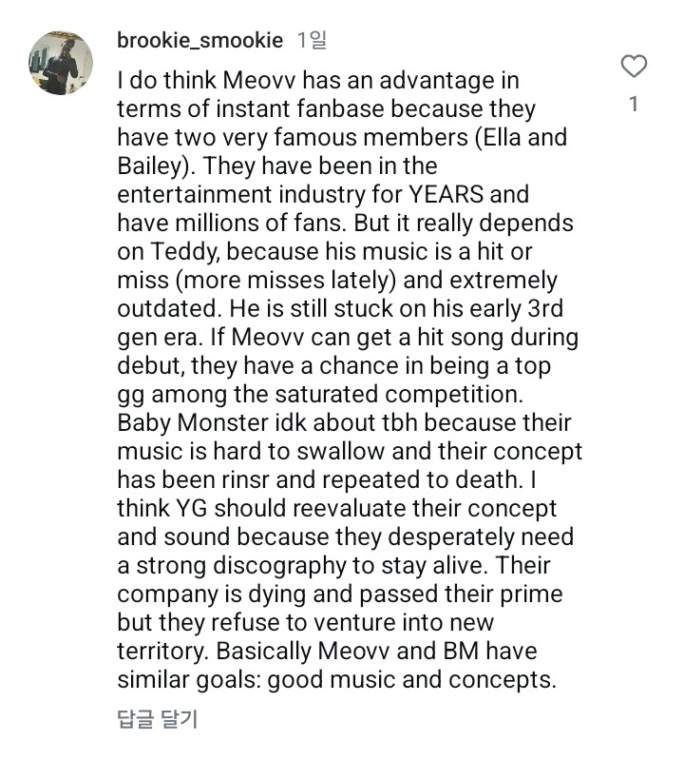View the like count under the heart
Screen dimensions: 684x760
pos(634,104)
